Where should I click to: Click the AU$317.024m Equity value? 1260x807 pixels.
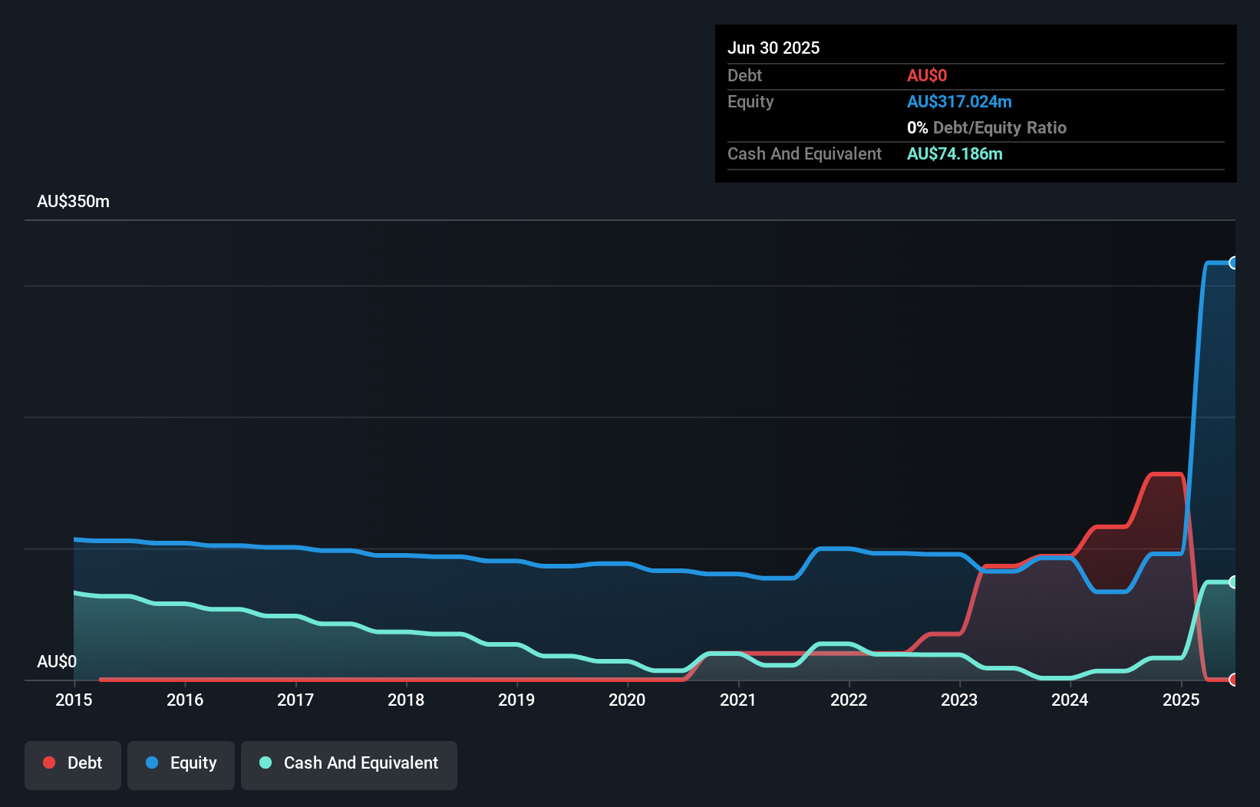[x=959, y=101]
